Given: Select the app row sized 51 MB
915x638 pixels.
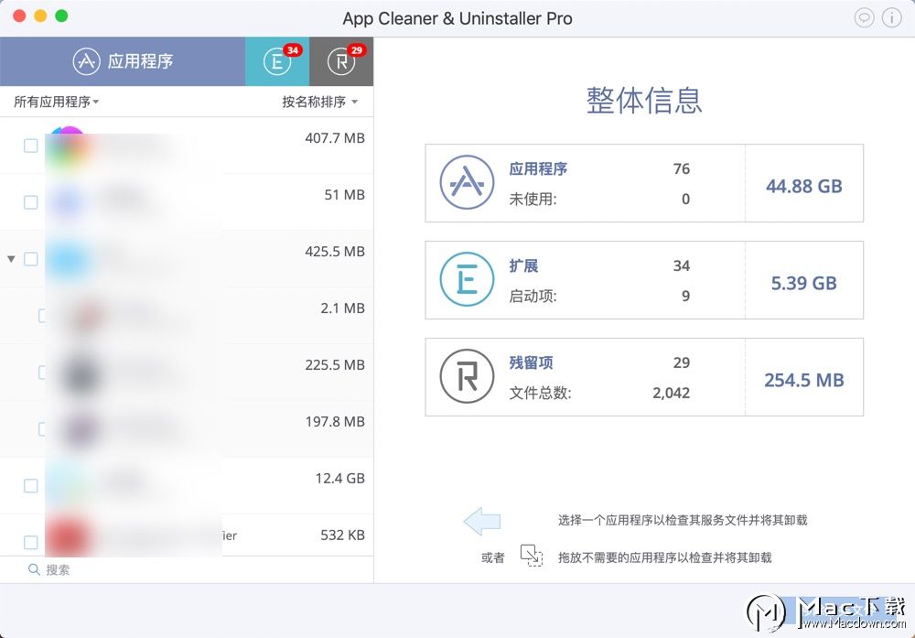Looking at the screenshot, I should [187, 202].
